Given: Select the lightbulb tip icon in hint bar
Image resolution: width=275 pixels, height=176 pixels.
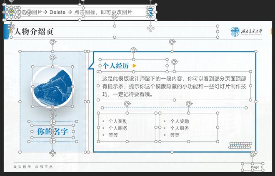Looking at the screenshot, I should point(11,12).
